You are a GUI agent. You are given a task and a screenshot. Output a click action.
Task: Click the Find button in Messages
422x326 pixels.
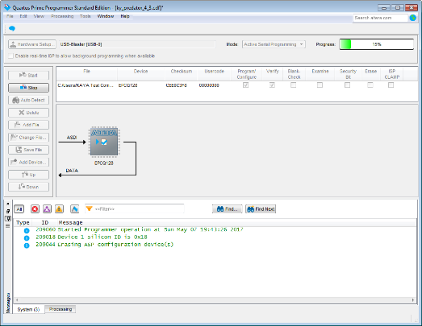(x=228, y=209)
